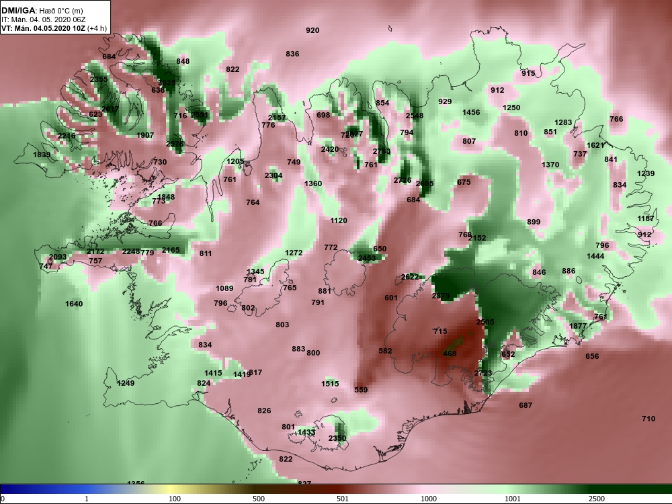Click the value 1621

point(595,146)
